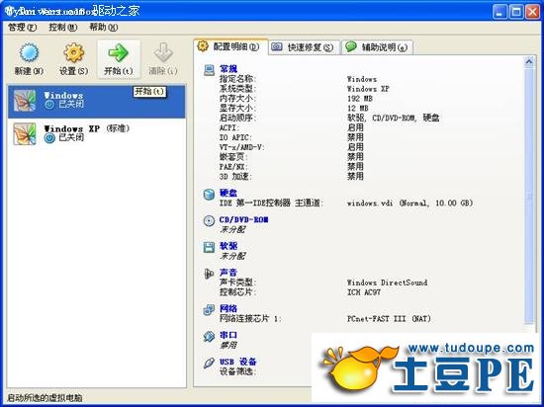The image size is (544, 407).
Task: Click gear icon on 配置明细 tab
Action: [x=203, y=46]
